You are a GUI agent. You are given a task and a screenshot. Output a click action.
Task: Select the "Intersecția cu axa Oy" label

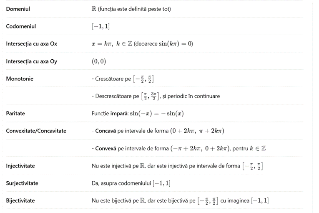click(31, 61)
